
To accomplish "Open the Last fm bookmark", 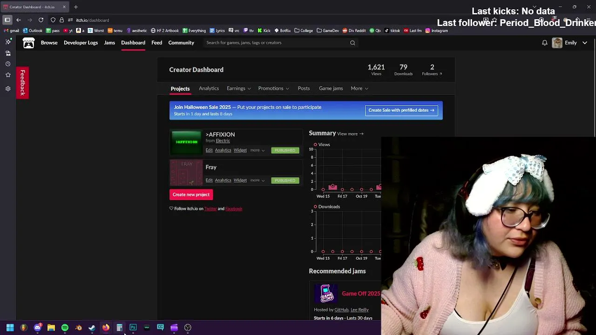I will 413,31.
